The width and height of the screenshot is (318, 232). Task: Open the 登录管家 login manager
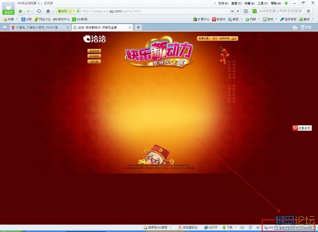click(288, 19)
